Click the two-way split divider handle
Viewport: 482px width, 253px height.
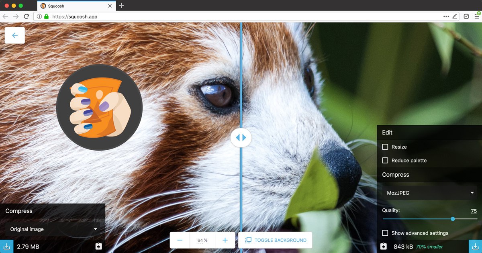pyautogui.click(x=241, y=137)
